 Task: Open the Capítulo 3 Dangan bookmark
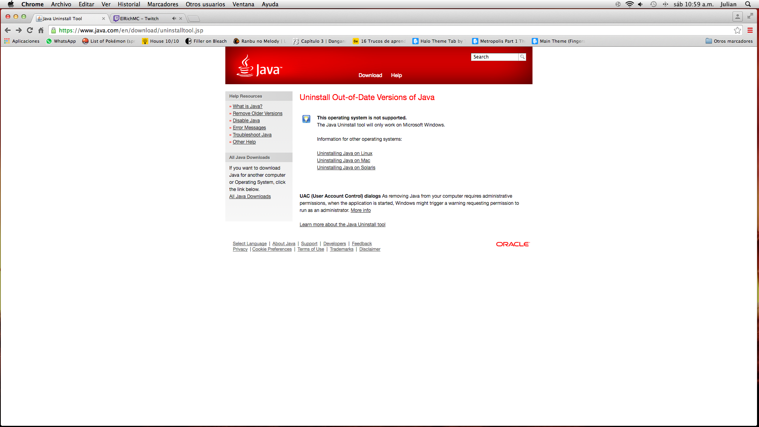point(319,41)
